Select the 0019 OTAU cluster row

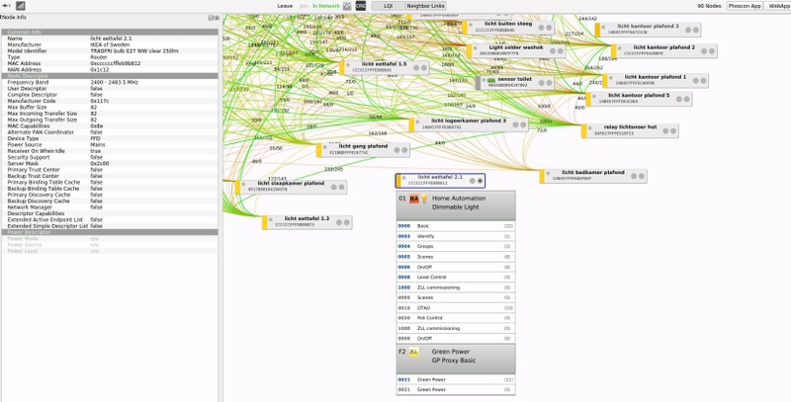(456, 308)
